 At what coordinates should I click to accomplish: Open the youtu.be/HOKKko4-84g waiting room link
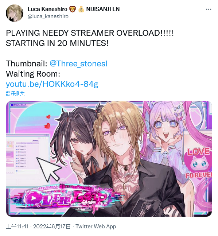point(52,84)
